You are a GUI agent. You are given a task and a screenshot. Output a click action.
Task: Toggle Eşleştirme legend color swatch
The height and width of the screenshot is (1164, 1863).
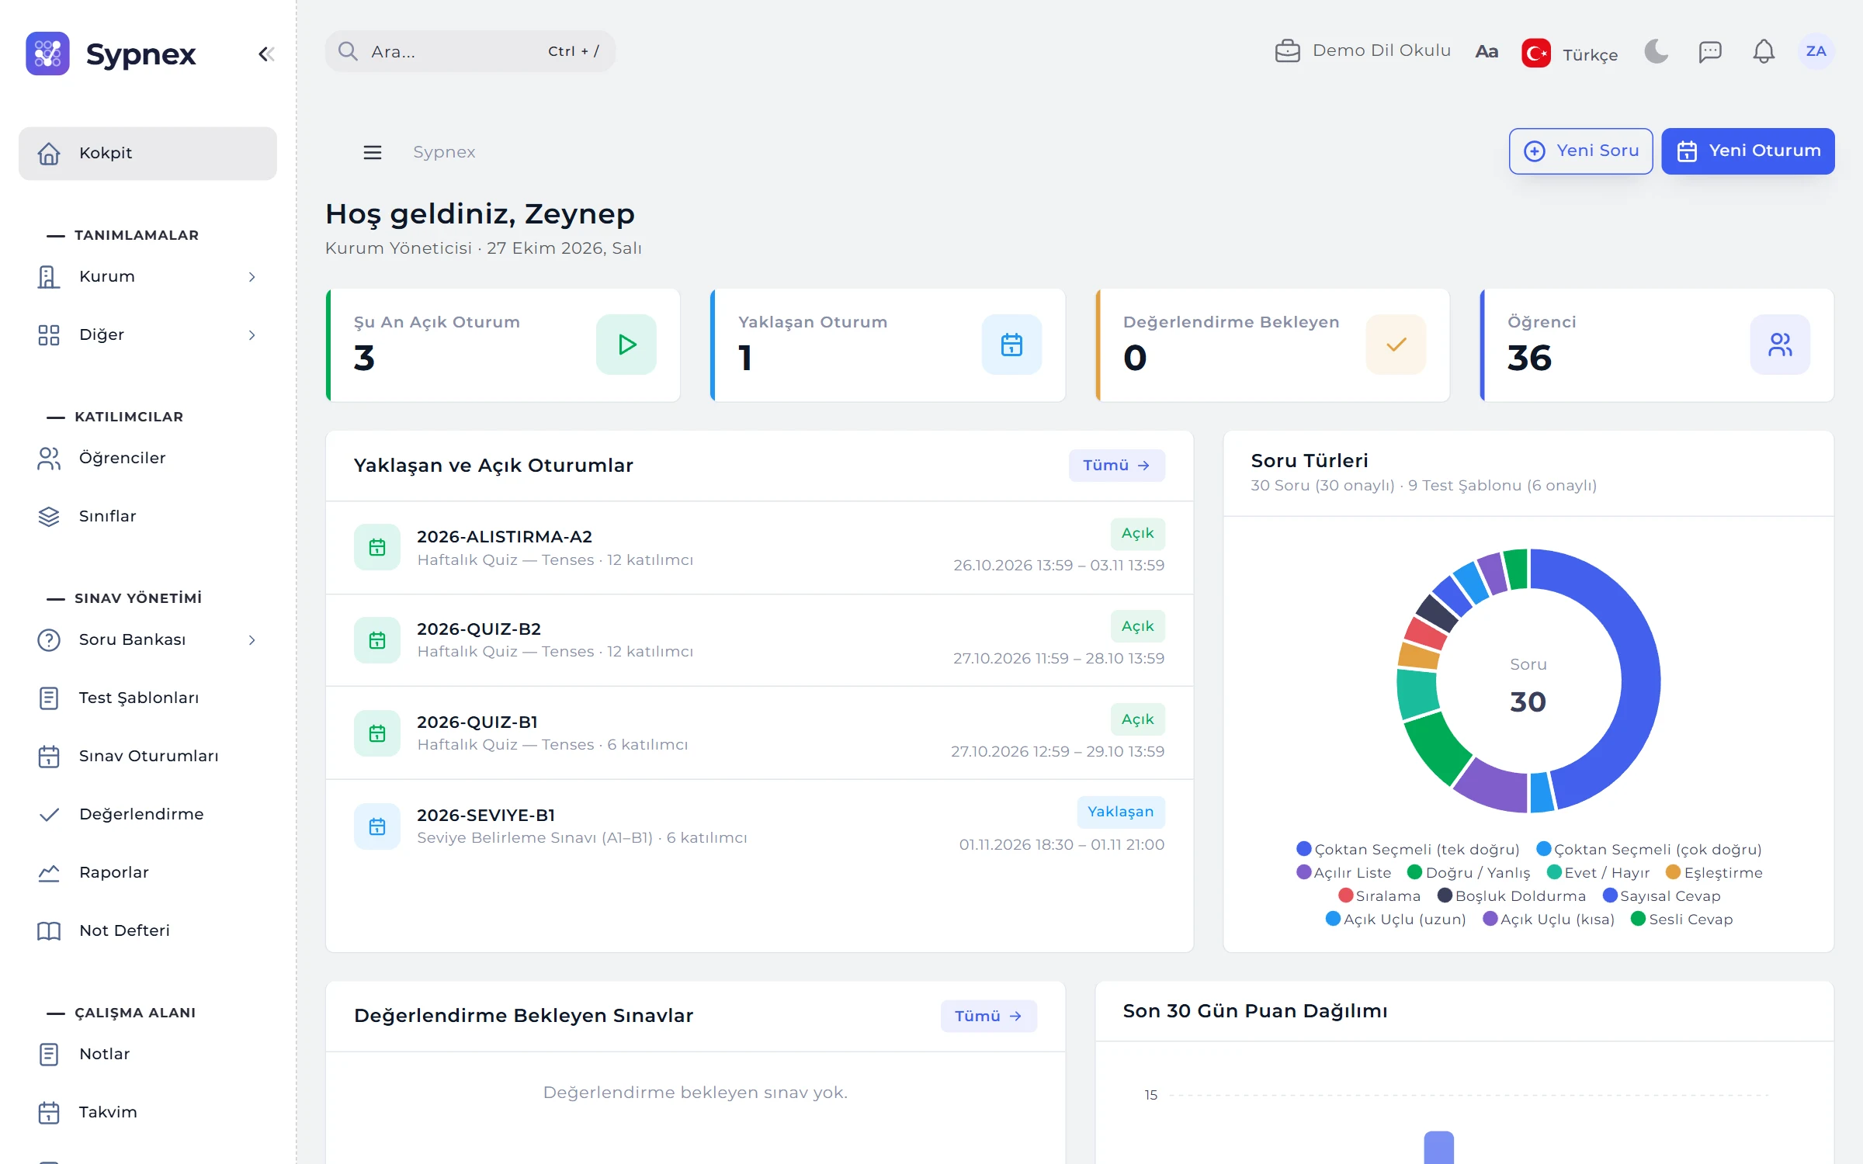tap(1674, 872)
